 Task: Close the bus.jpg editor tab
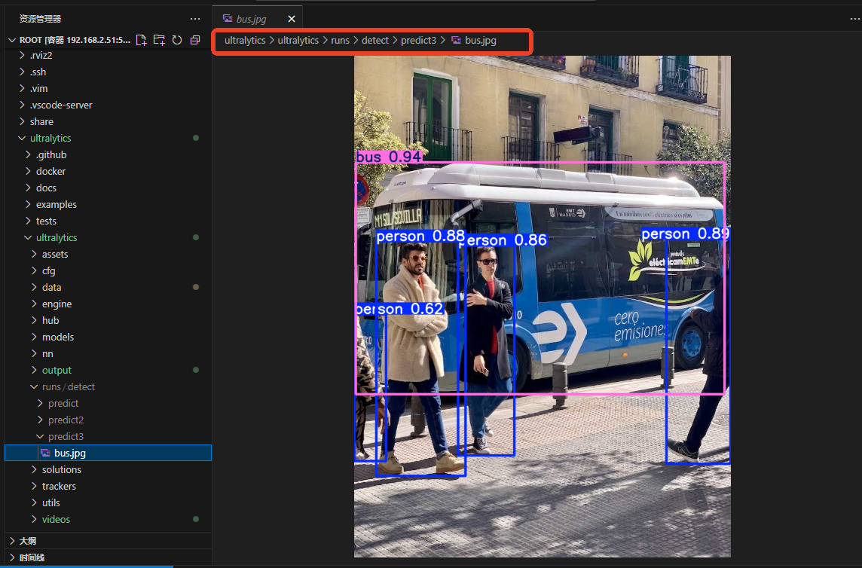click(x=292, y=19)
